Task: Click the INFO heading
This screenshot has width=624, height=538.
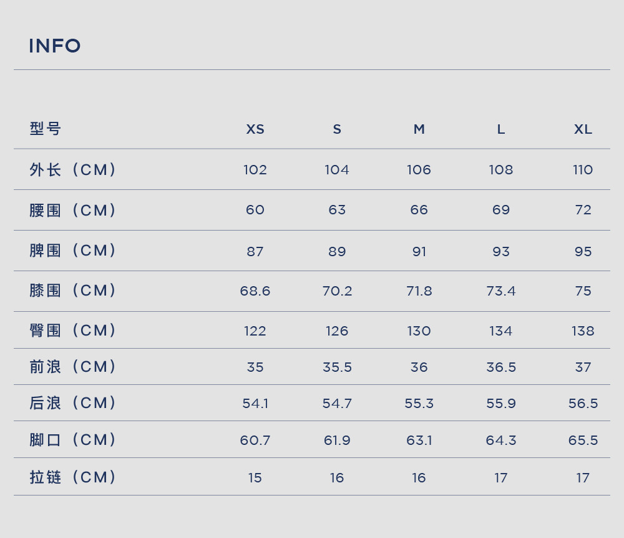Action: point(55,46)
